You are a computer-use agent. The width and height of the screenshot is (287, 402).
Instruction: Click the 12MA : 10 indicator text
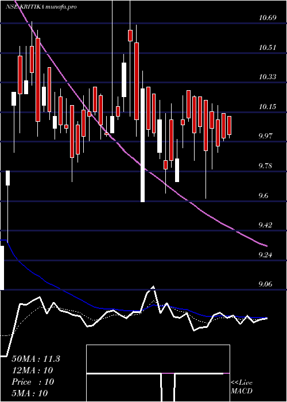point(32,370)
